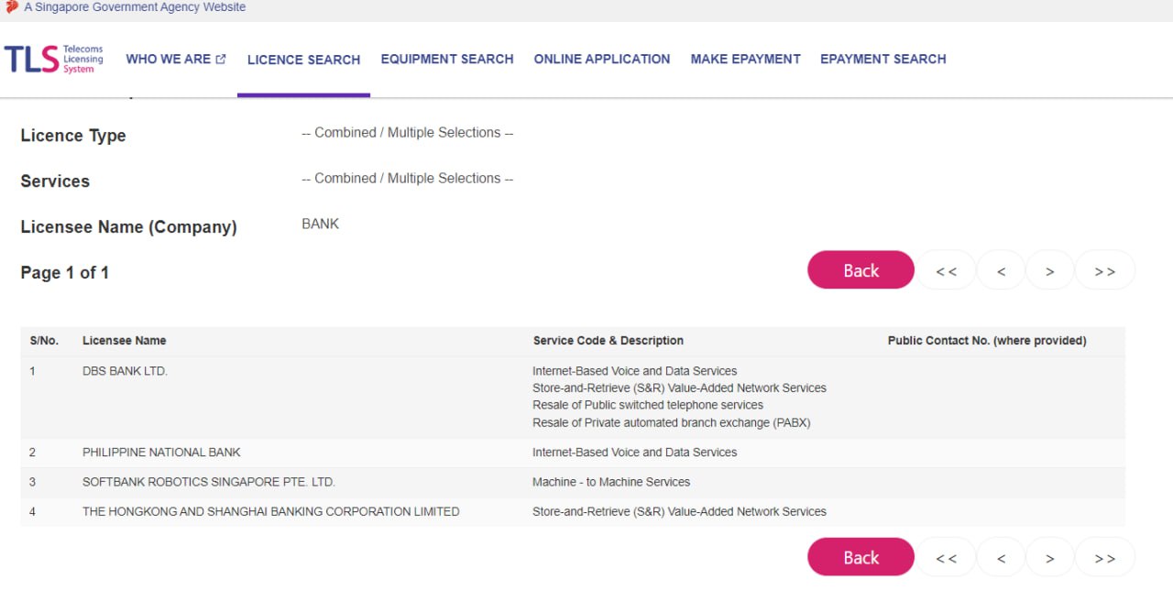Click the Licensee Name column header
Screen dimensions: 1173x613
[x=125, y=341]
